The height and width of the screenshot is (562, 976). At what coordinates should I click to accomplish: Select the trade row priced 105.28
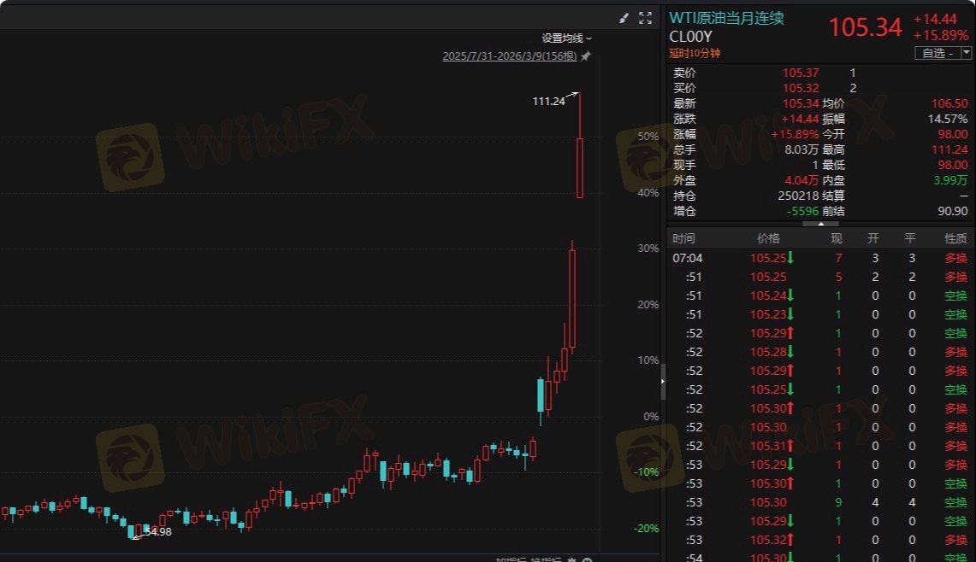819,352
